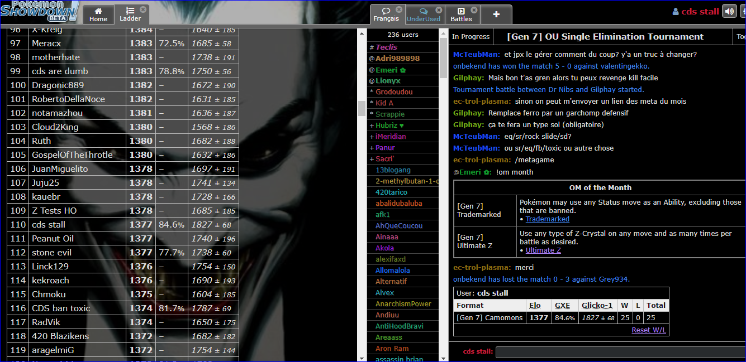746x362 pixels.
Task: Click the In Progress tournament status
Action: click(471, 37)
